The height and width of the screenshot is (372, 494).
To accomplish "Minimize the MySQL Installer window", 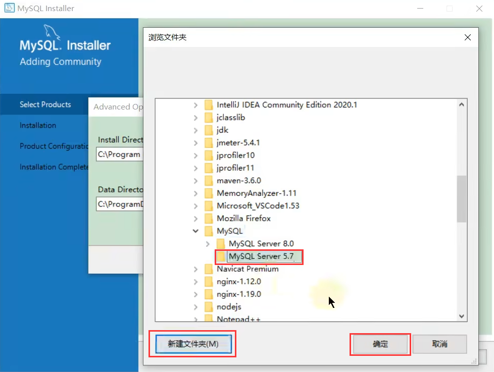I will pos(420,8).
